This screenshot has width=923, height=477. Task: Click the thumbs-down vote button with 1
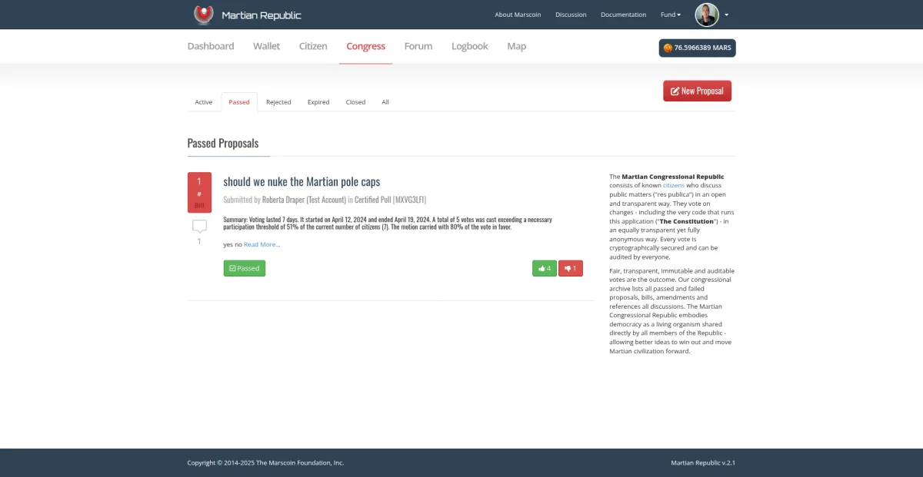click(x=571, y=268)
